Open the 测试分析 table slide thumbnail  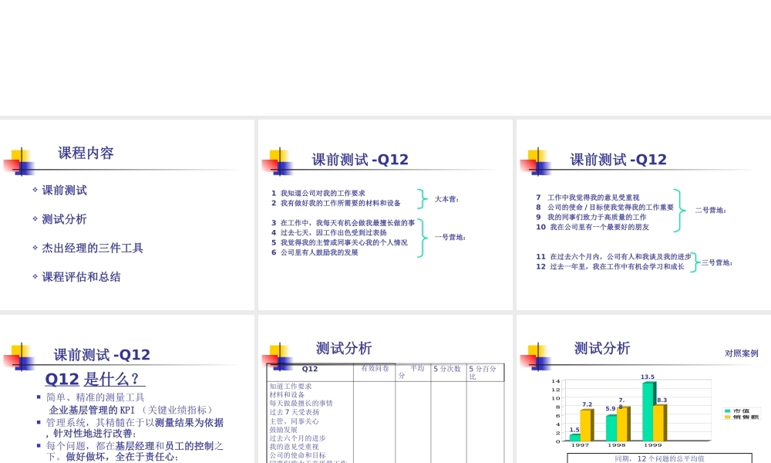click(x=385, y=389)
